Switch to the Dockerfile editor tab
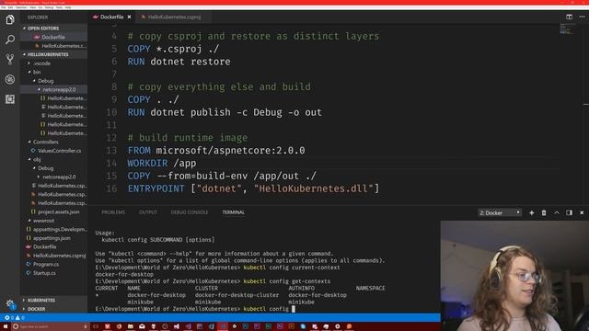The height and width of the screenshot is (331, 589). click(111, 17)
